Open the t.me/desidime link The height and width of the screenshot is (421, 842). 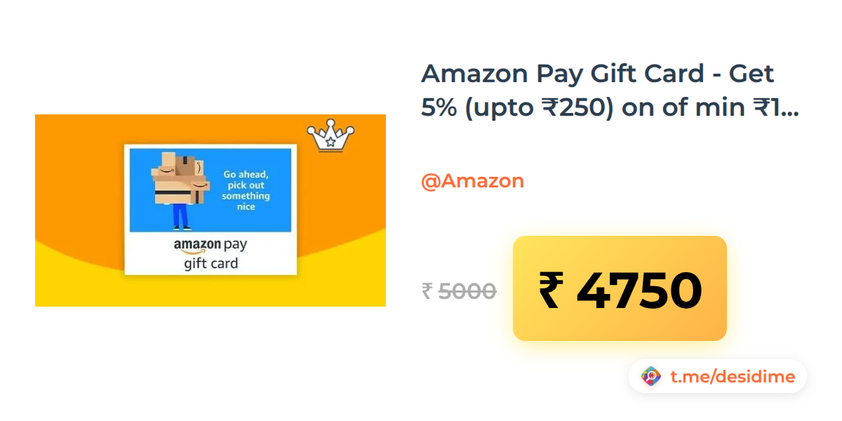click(x=733, y=377)
